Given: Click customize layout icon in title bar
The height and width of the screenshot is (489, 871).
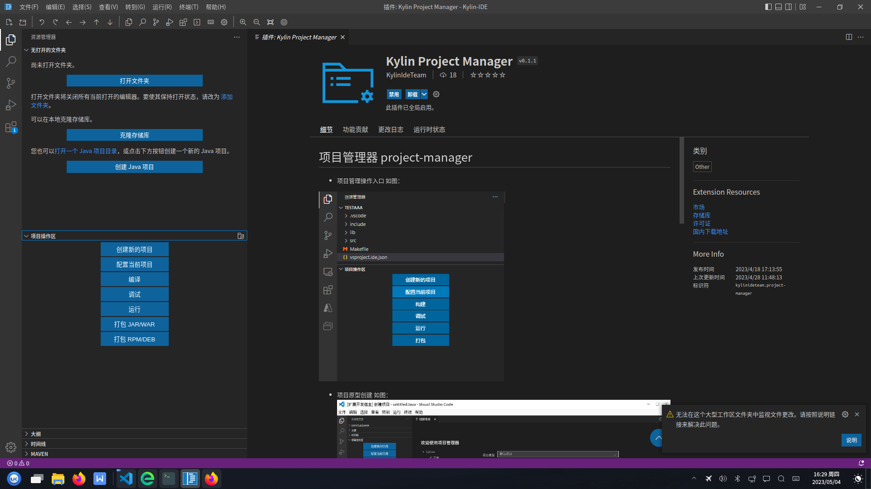Looking at the screenshot, I should click(x=803, y=7).
